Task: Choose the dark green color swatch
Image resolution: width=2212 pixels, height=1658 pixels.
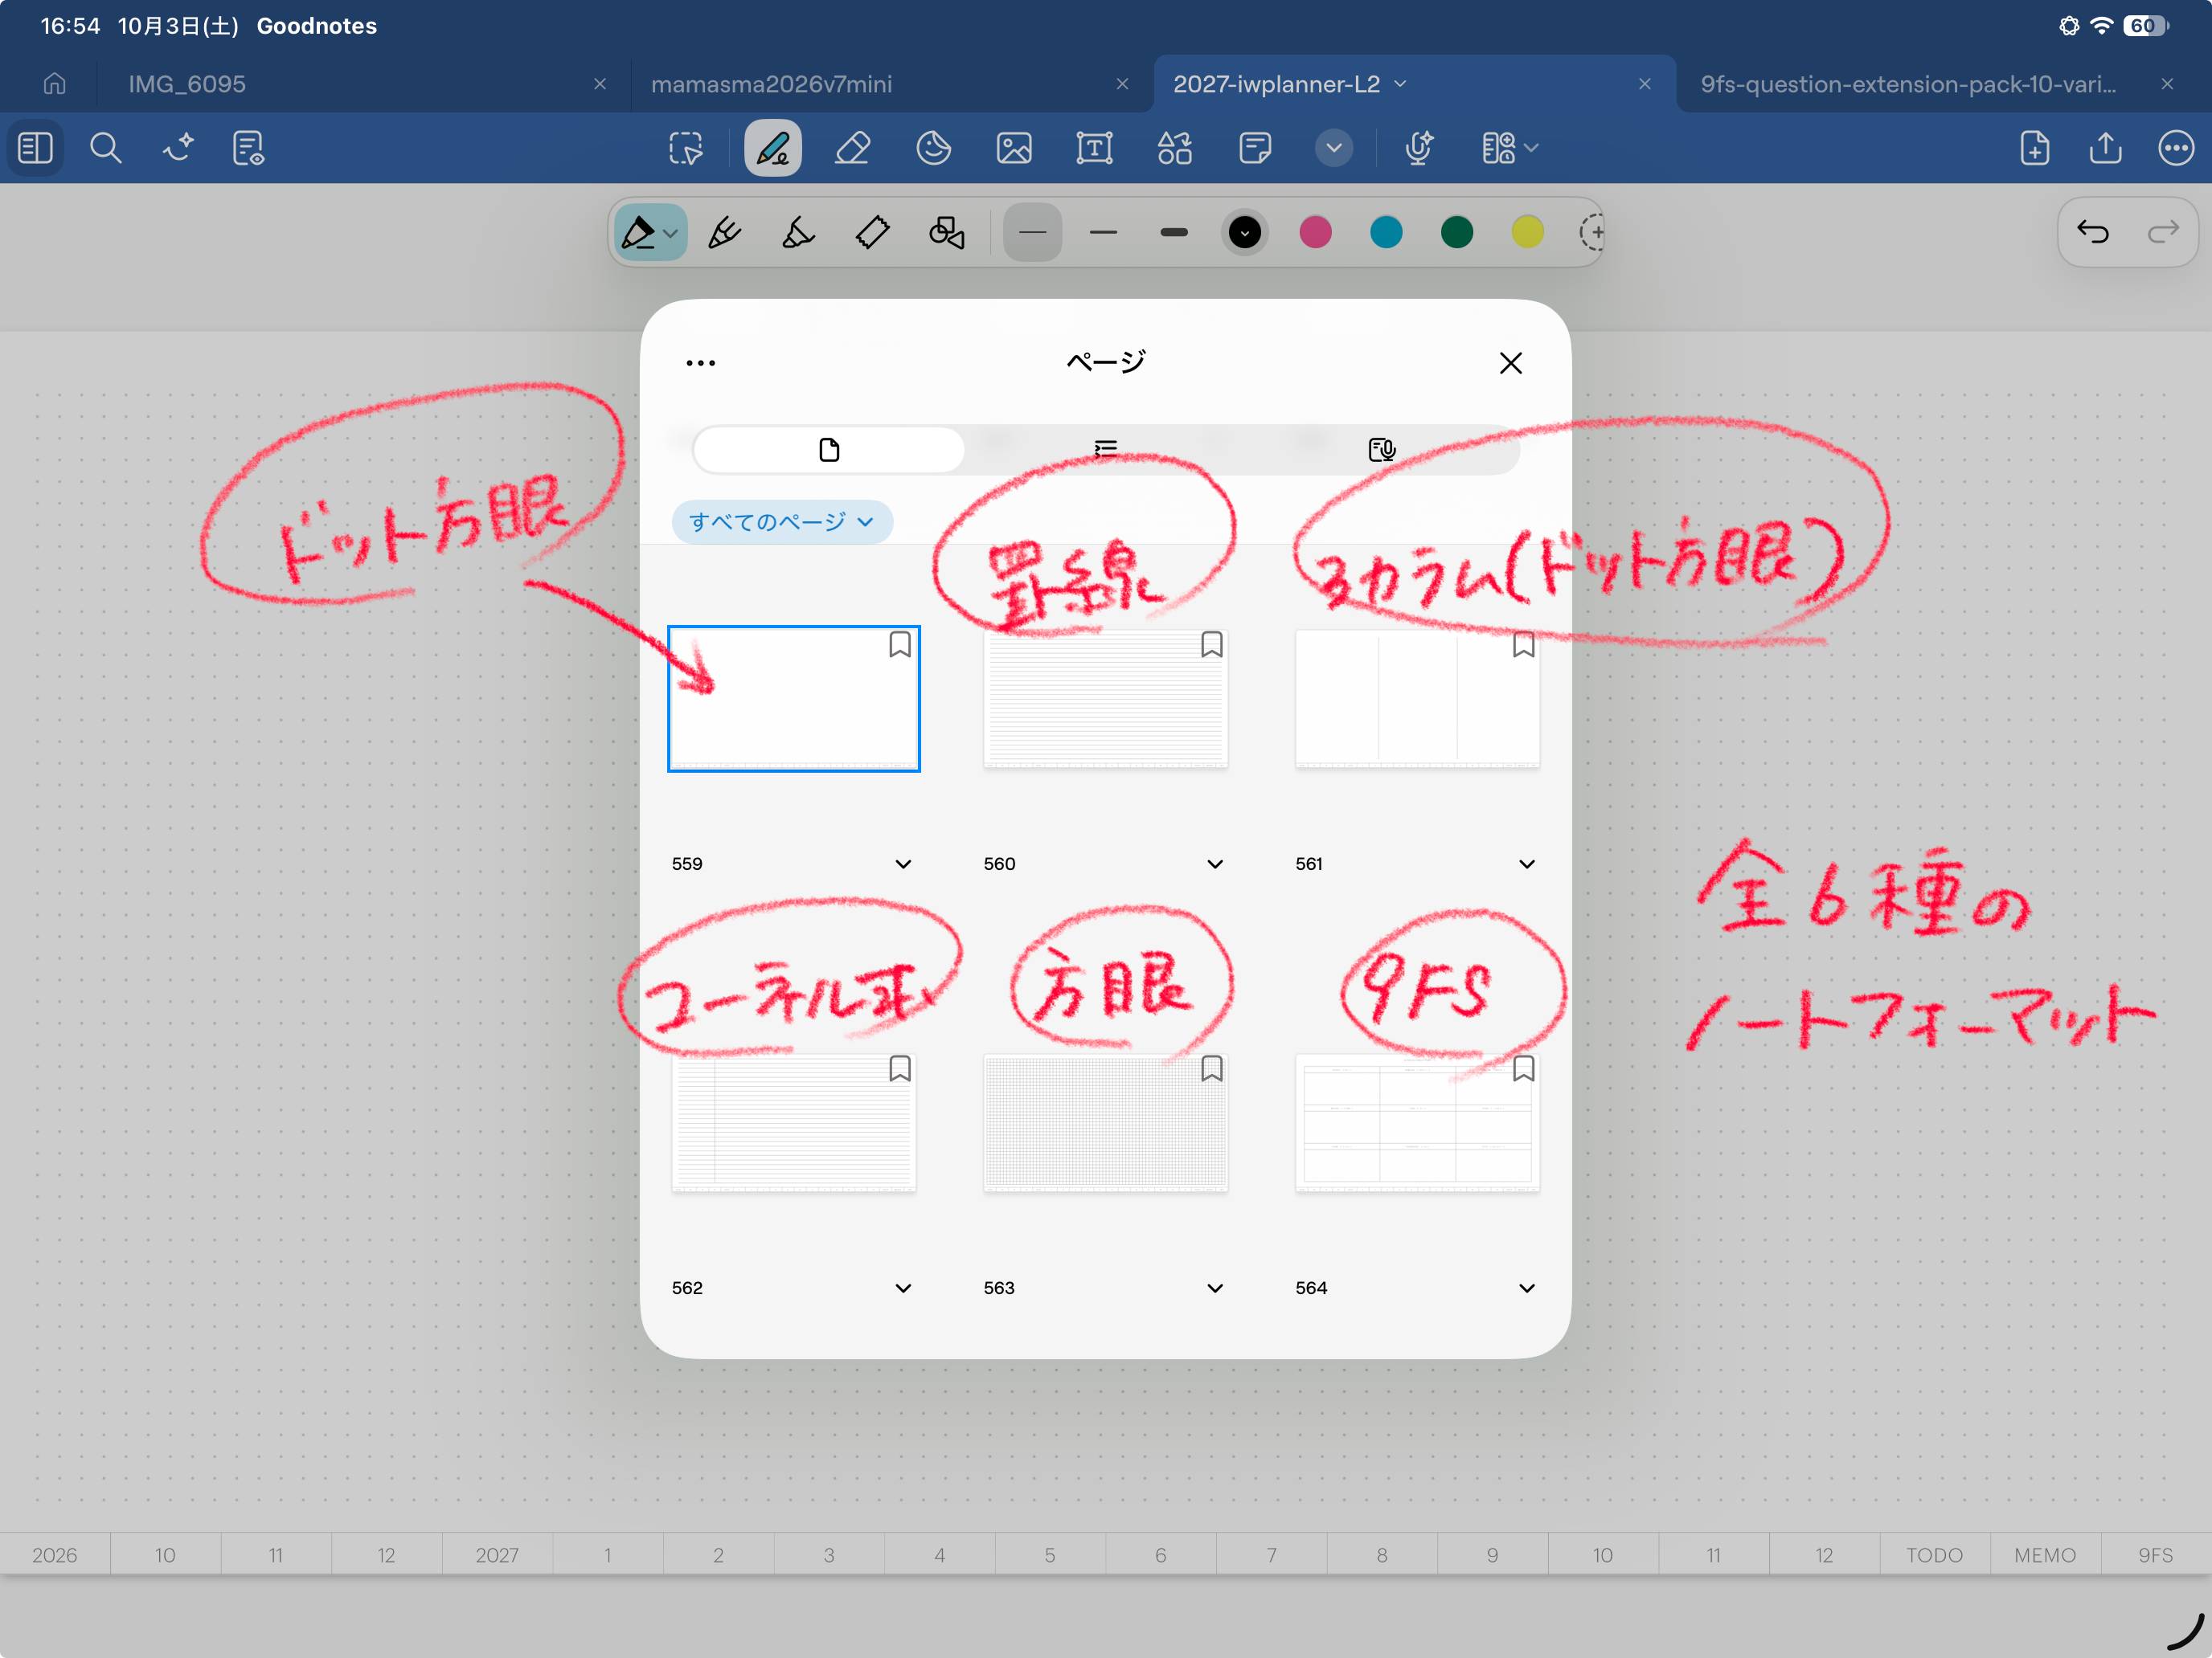Action: pos(1457,233)
